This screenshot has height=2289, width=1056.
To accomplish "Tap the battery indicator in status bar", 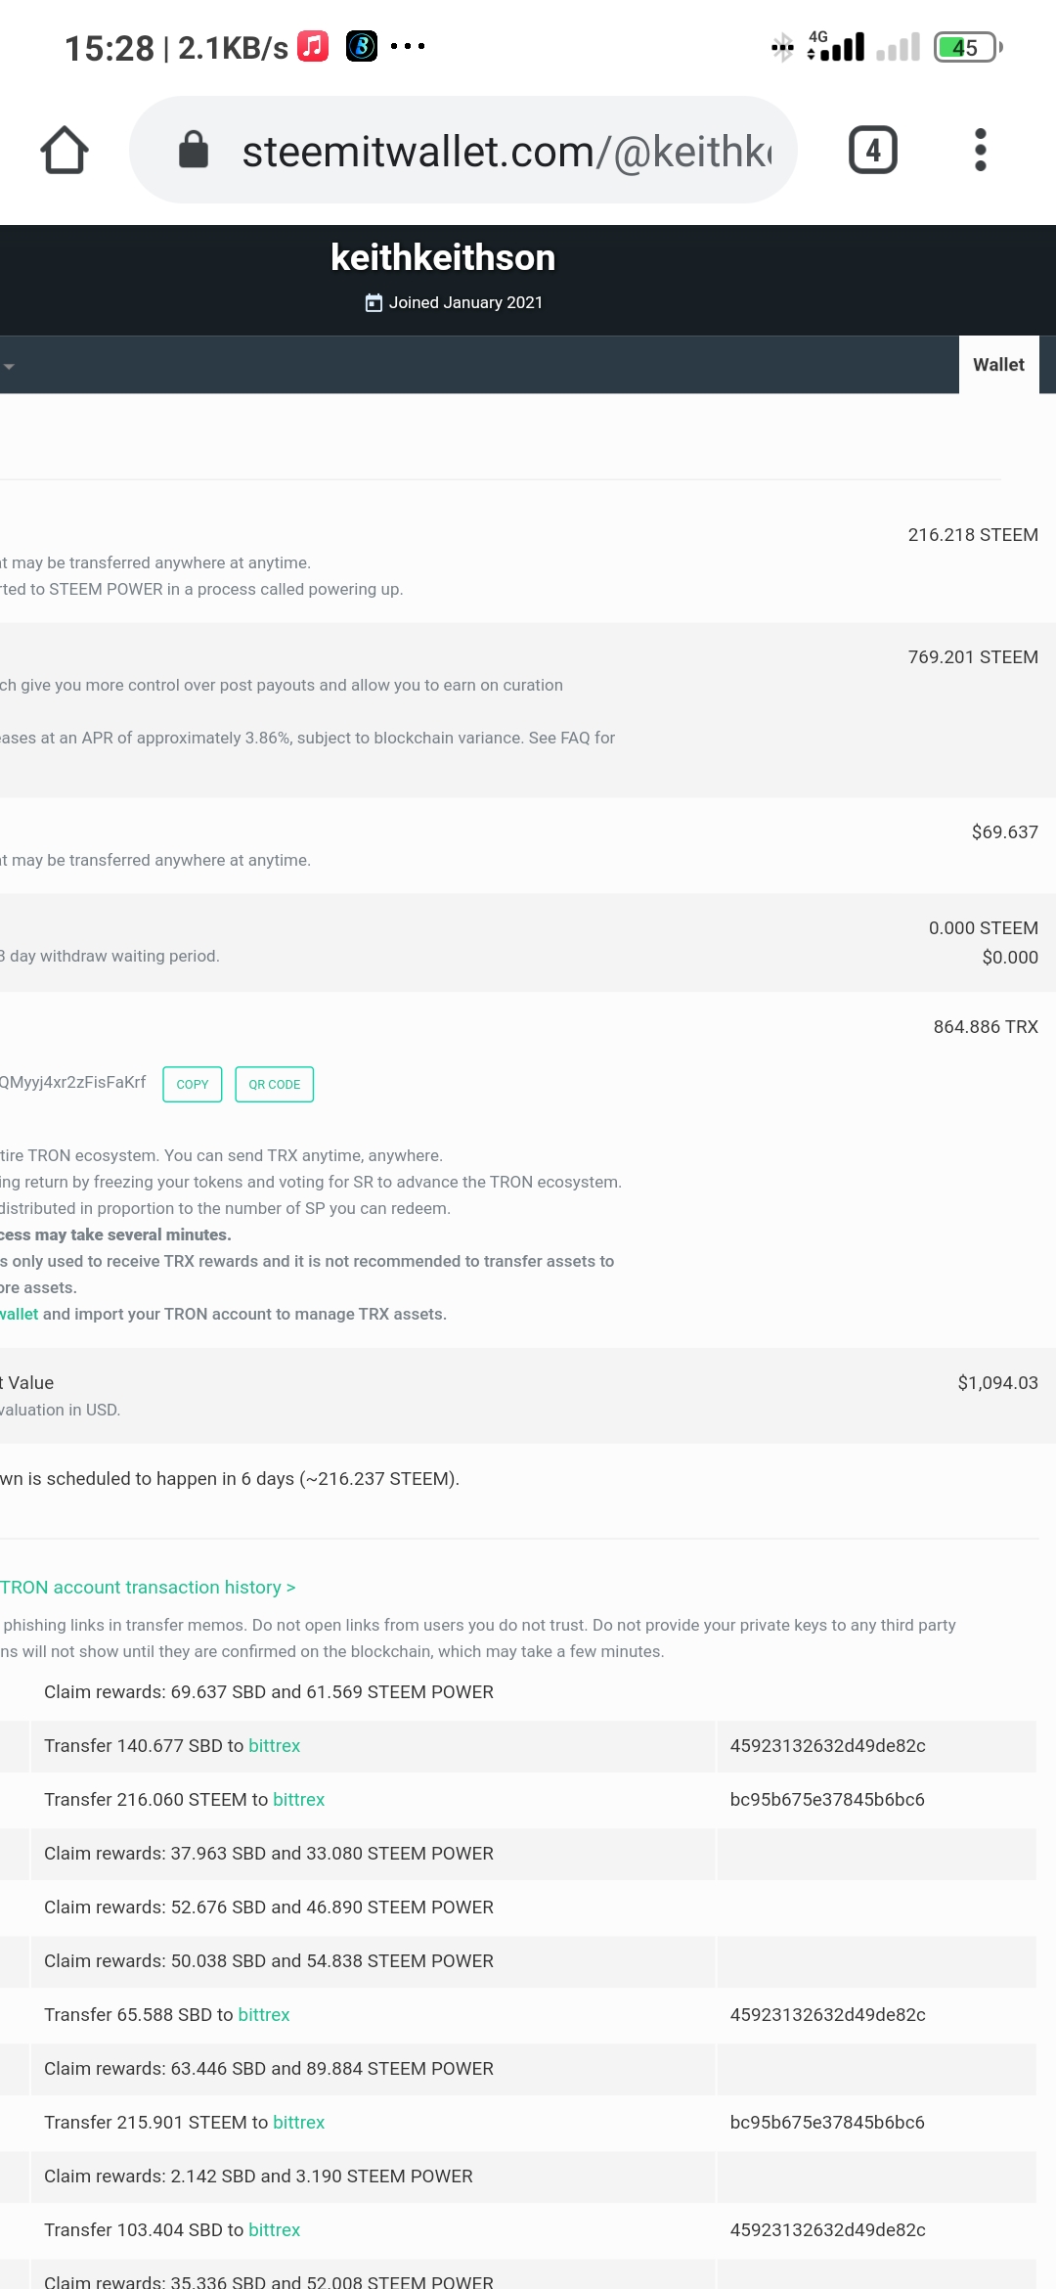I will point(968,47).
